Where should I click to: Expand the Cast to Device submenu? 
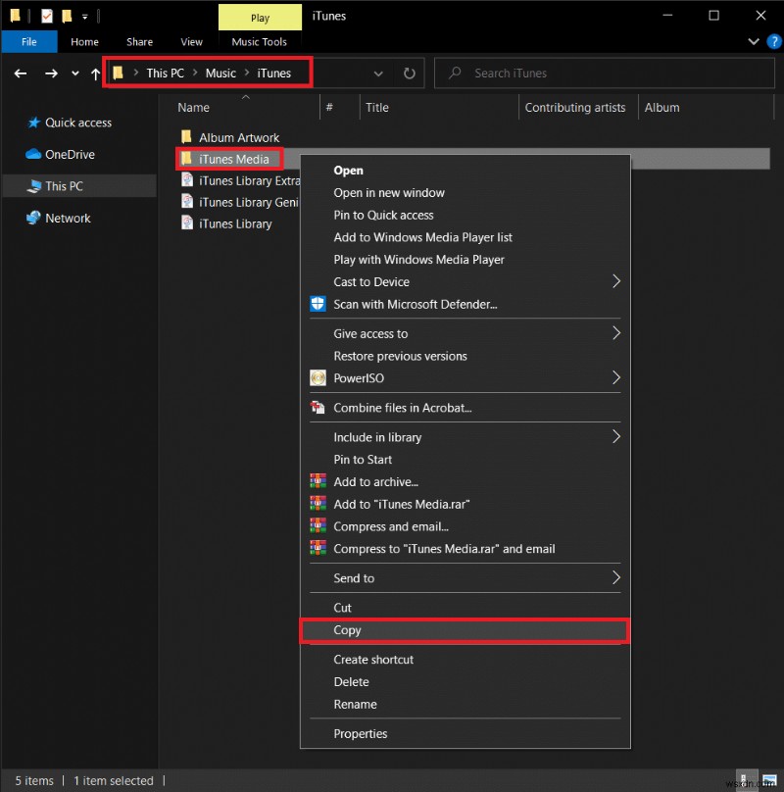point(615,282)
